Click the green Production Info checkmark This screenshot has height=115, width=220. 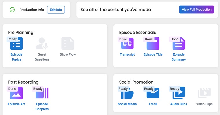tap(12, 10)
